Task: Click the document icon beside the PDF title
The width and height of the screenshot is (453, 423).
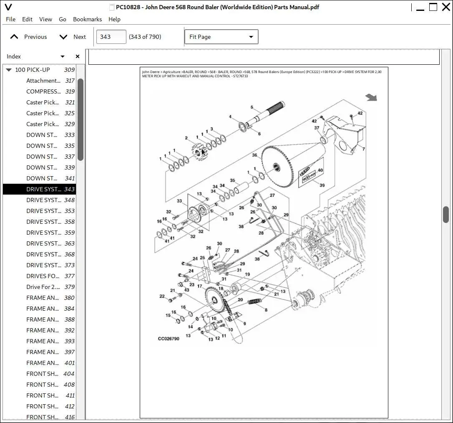Action: tap(112, 7)
